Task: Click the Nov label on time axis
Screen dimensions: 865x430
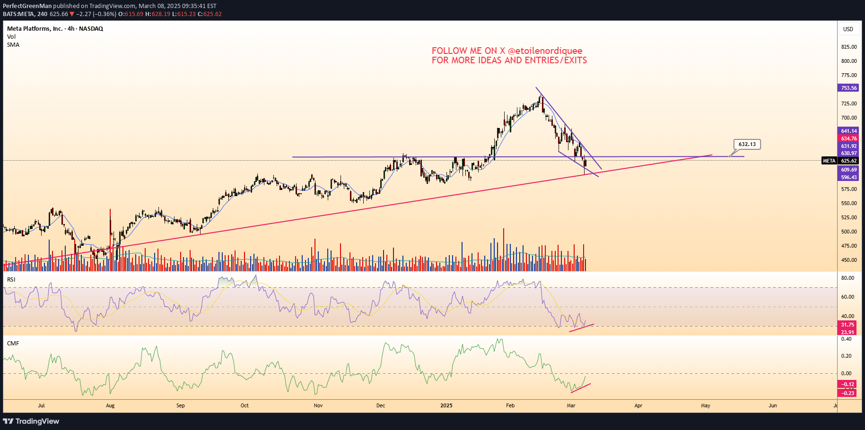Action: [318, 405]
